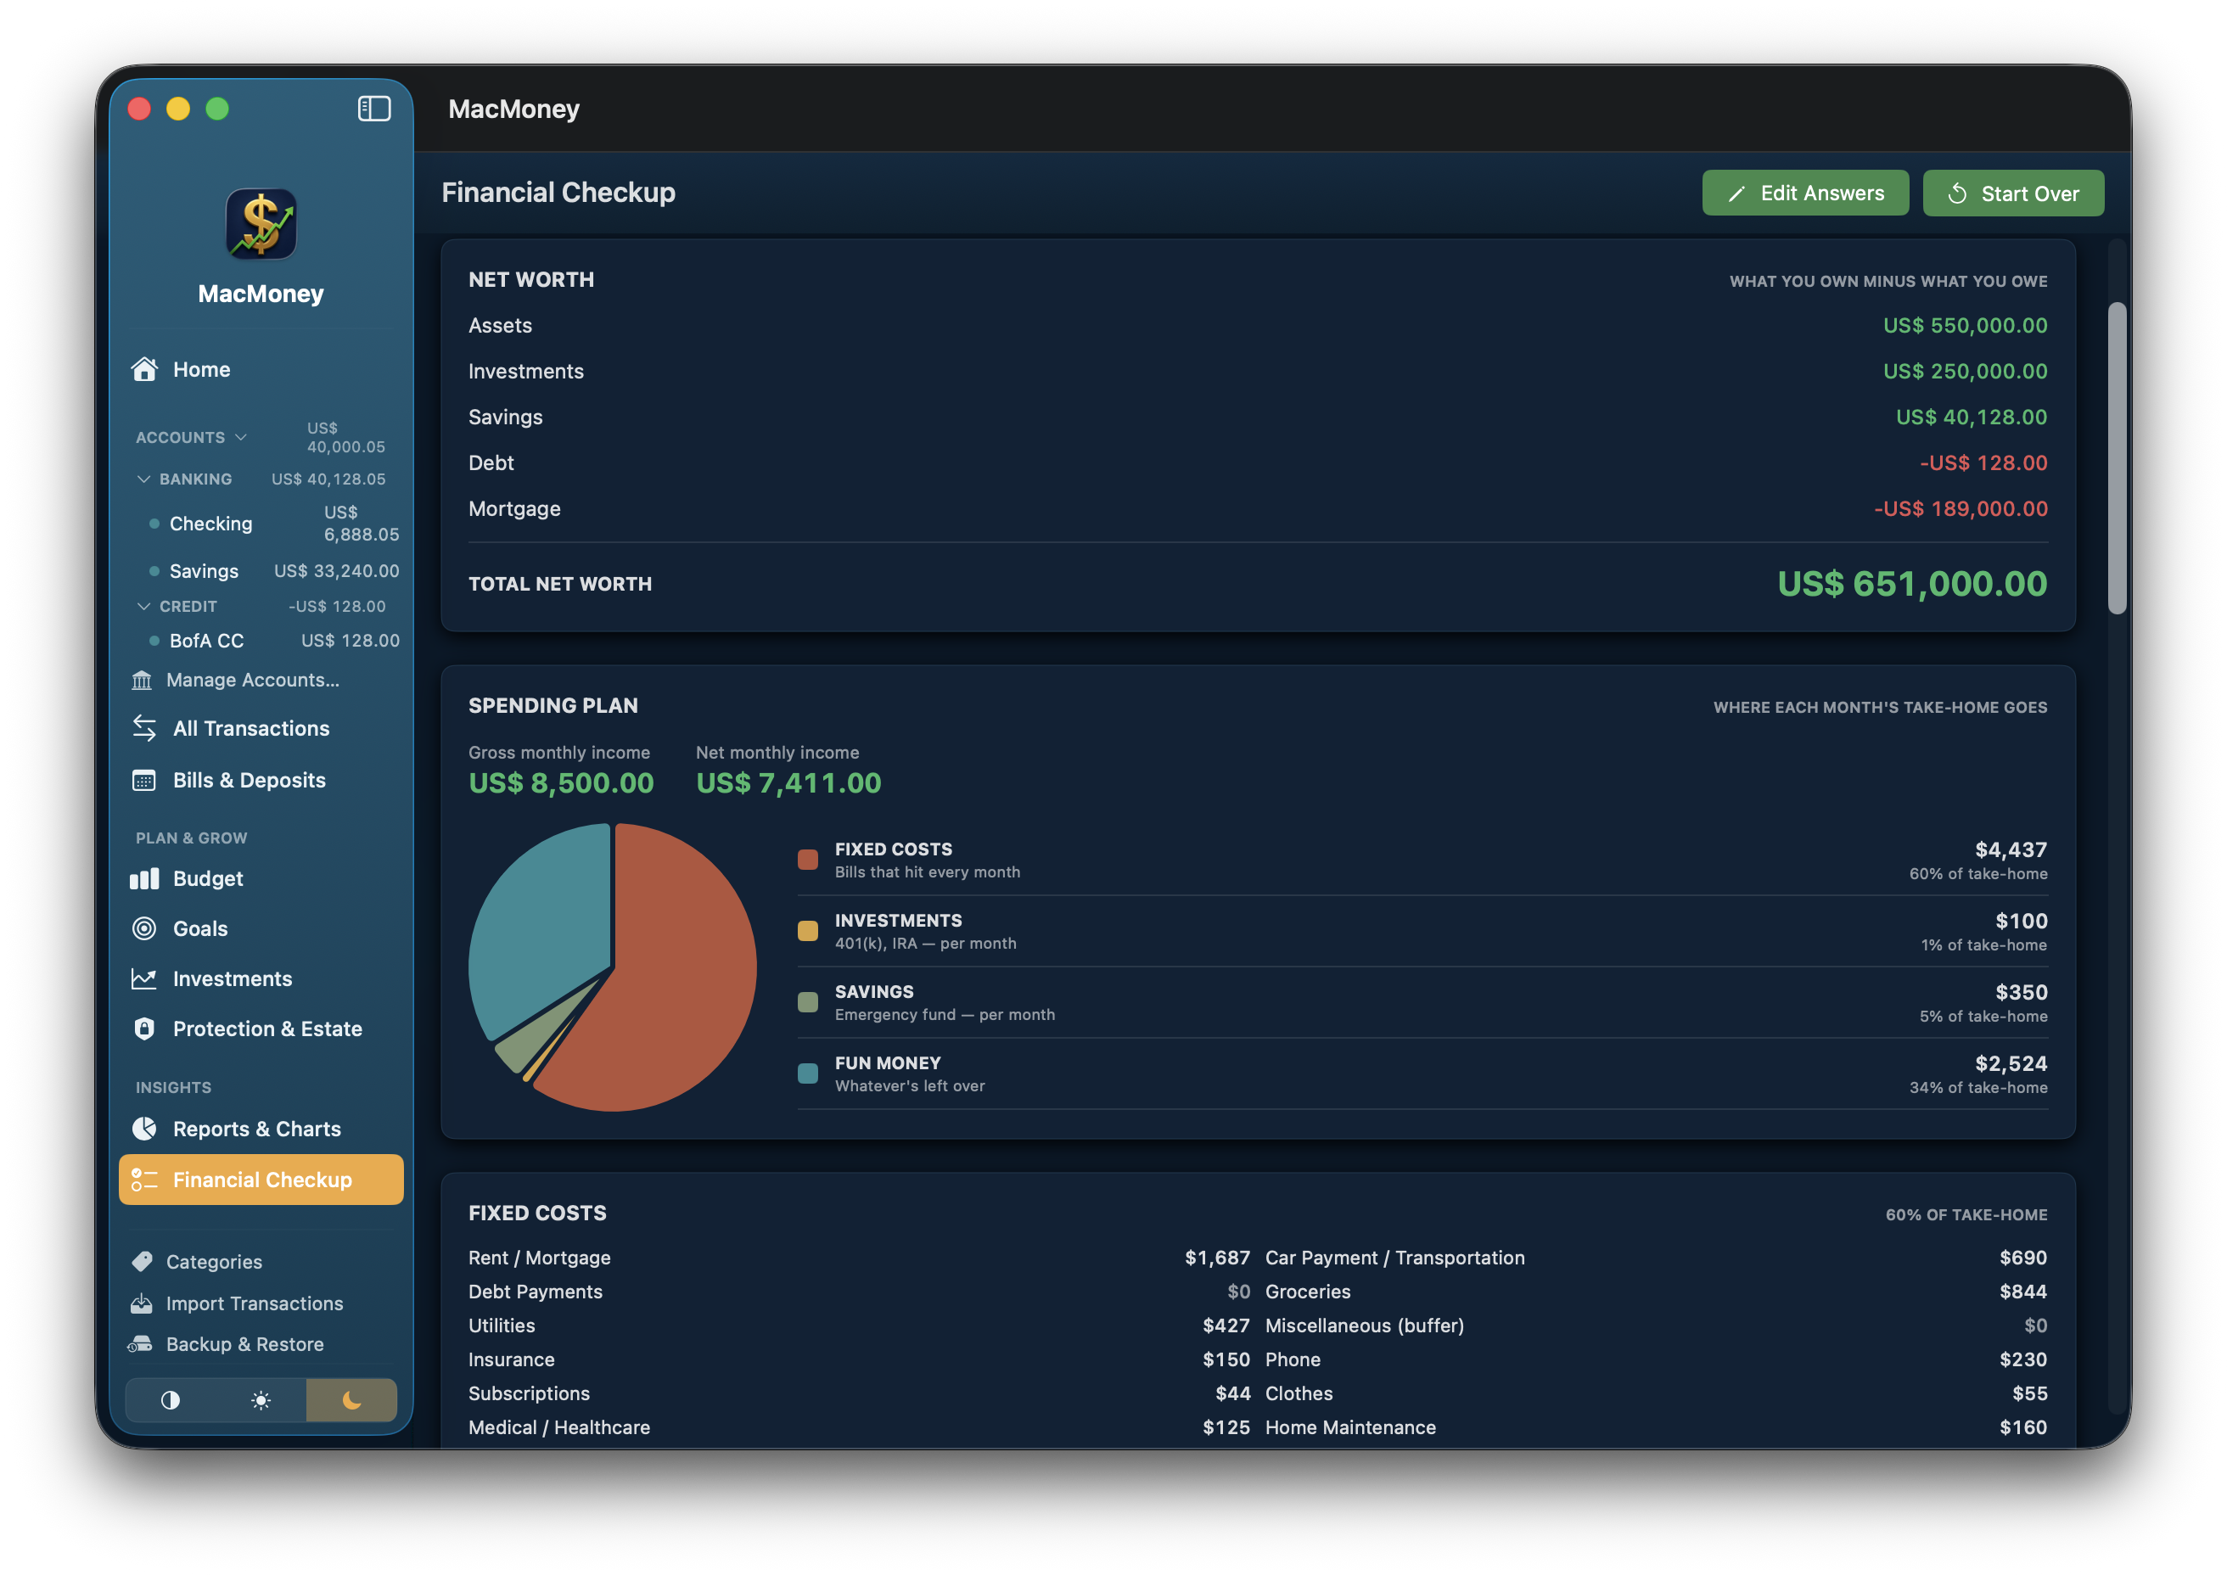Image resolution: width=2227 pixels, height=1575 pixels.
Task: Collapse the Accounts section chevron
Action: 240,437
